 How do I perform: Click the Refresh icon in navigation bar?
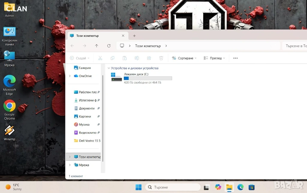click(x=109, y=46)
